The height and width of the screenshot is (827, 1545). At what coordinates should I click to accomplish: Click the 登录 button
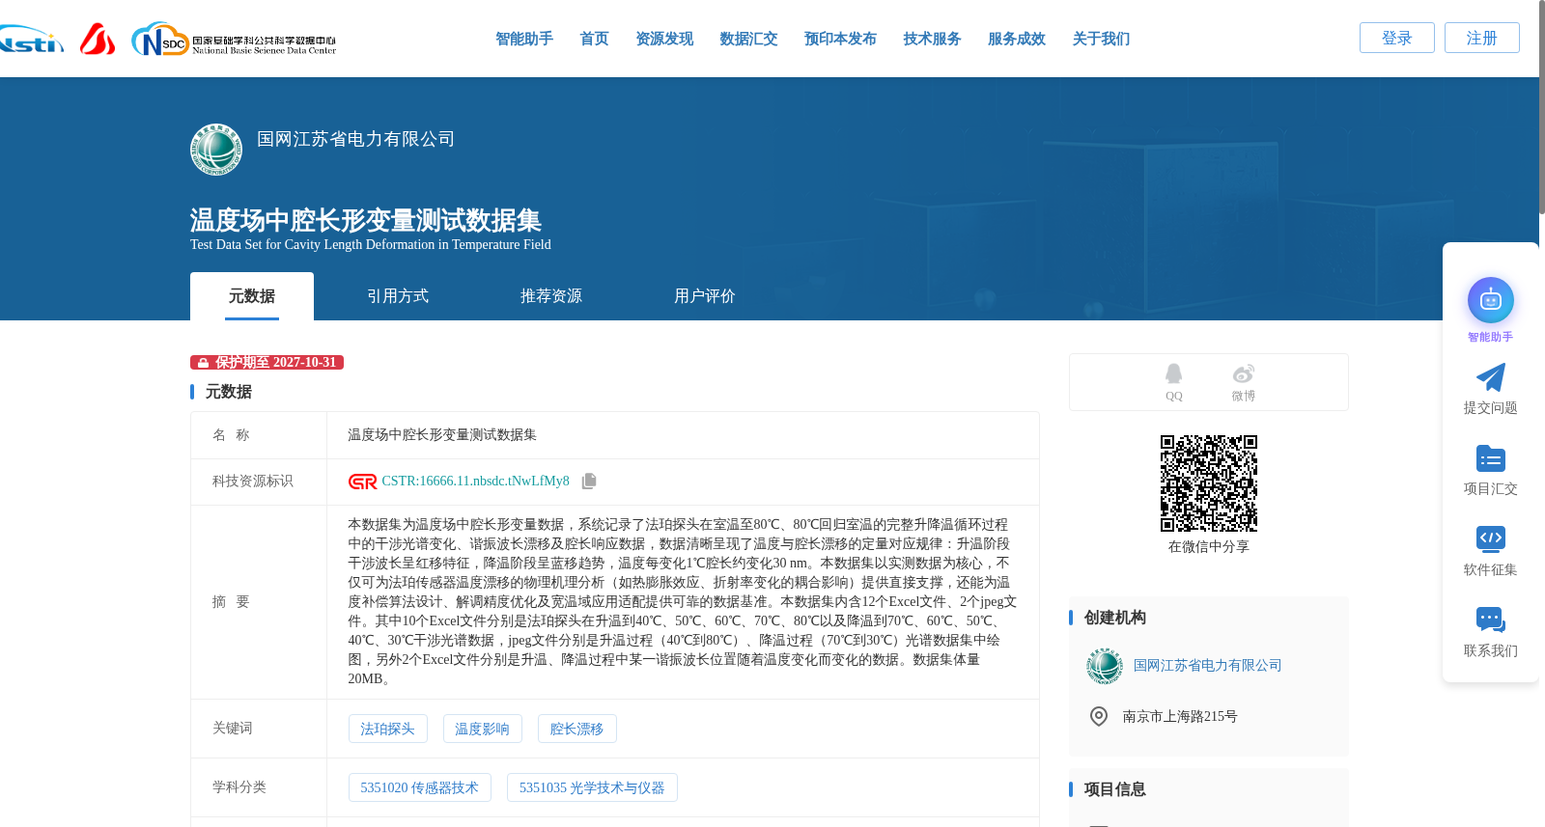[1397, 38]
